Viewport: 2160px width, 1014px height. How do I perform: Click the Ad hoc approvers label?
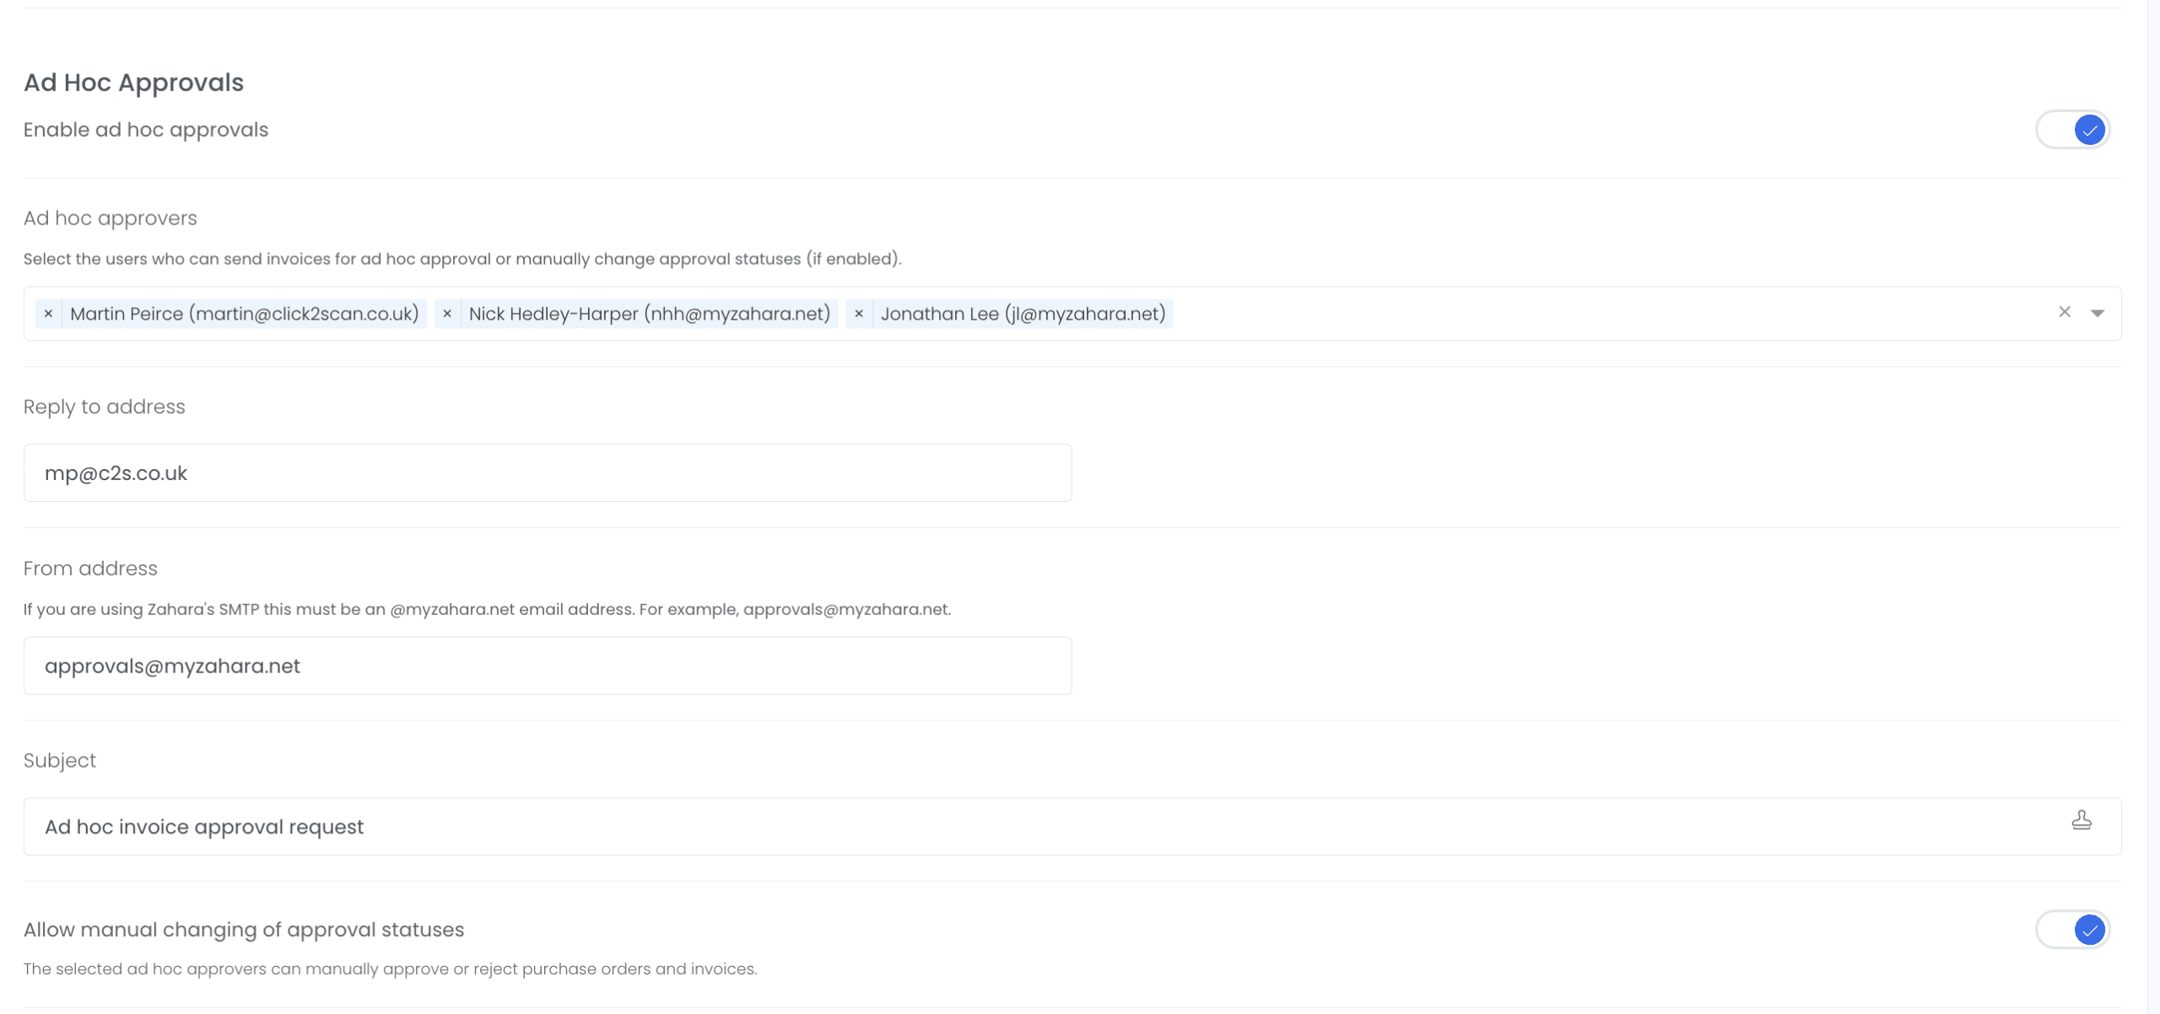pyautogui.click(x=111, y=218)
